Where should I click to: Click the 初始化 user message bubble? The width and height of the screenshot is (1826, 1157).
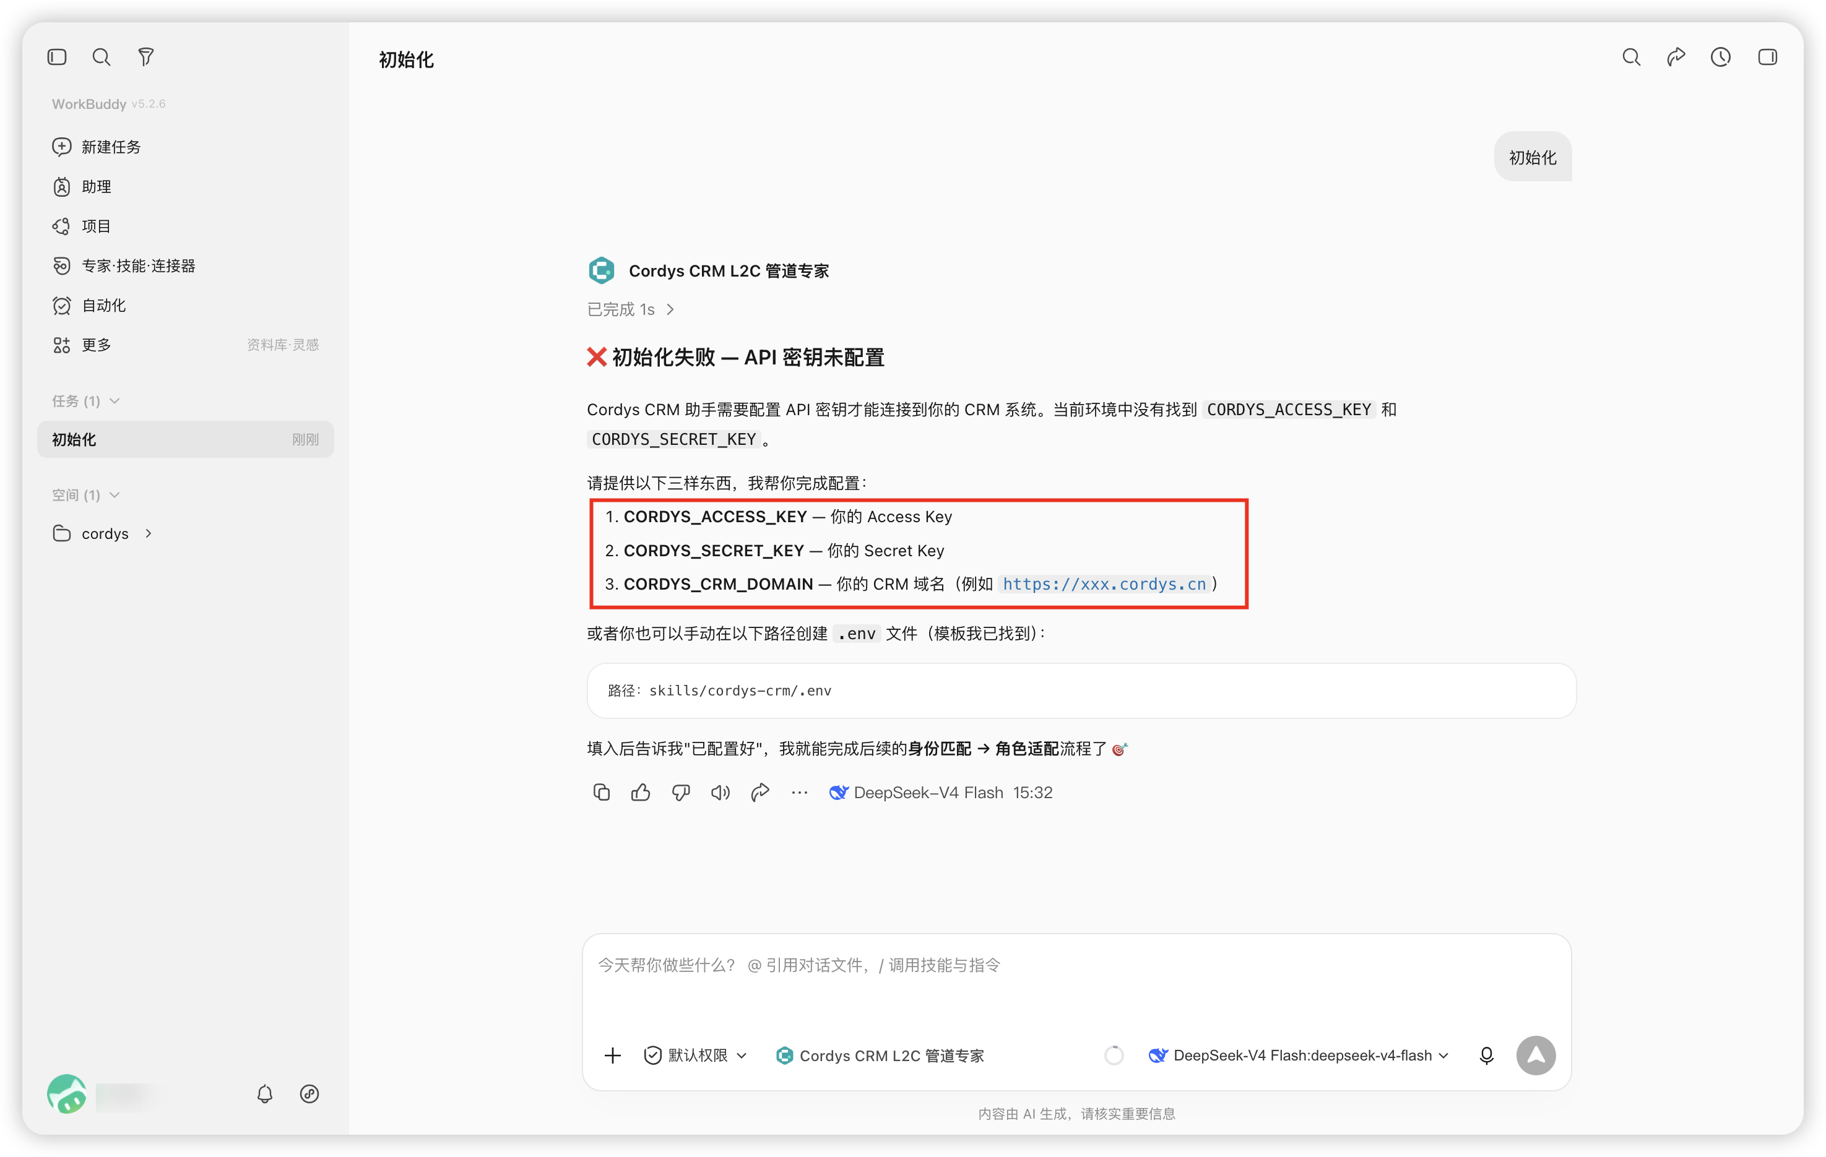click(x=1533, y=157)
